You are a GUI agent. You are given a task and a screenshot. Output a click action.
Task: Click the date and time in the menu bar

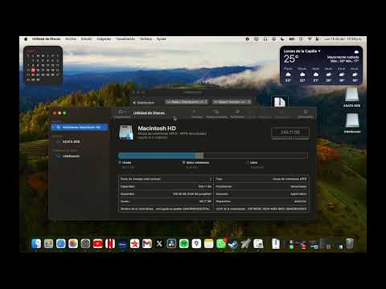click(343, 39)
